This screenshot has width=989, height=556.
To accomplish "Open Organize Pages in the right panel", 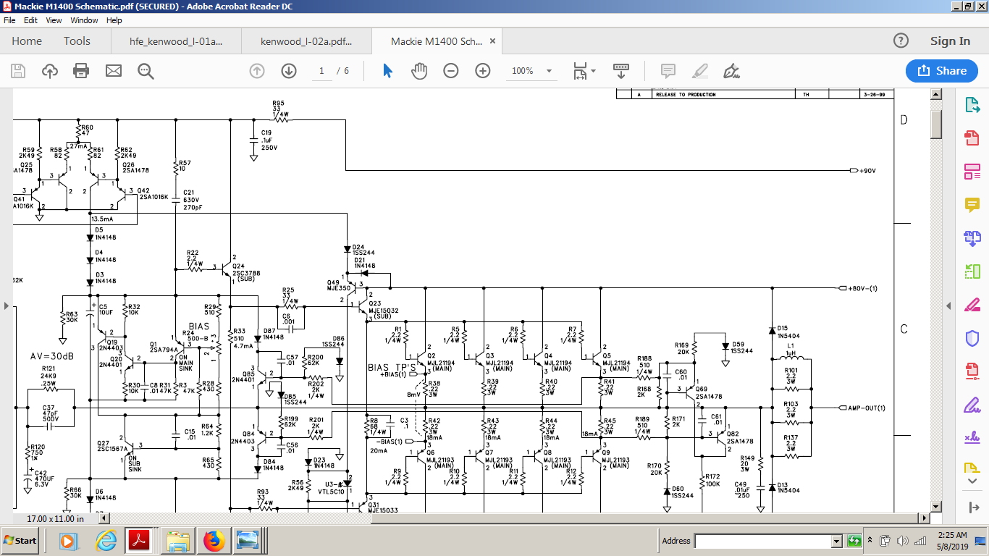I will click(x=972, y=271).
